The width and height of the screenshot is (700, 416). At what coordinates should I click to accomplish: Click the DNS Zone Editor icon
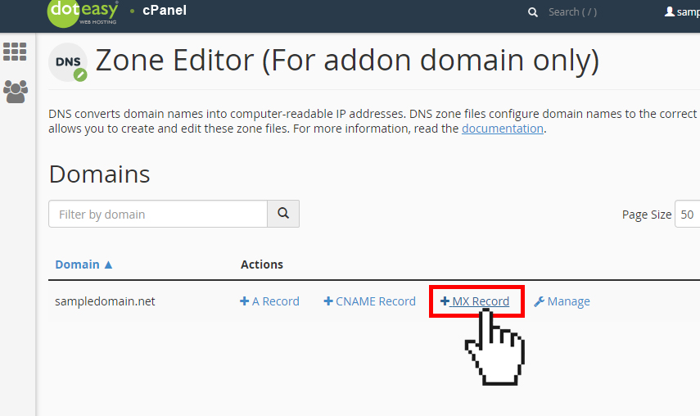coord(68,62)
